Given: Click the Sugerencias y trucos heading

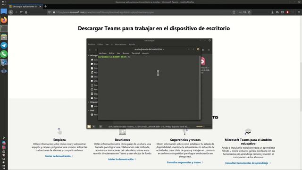Looking at the screenshot, I should [185, 140].
